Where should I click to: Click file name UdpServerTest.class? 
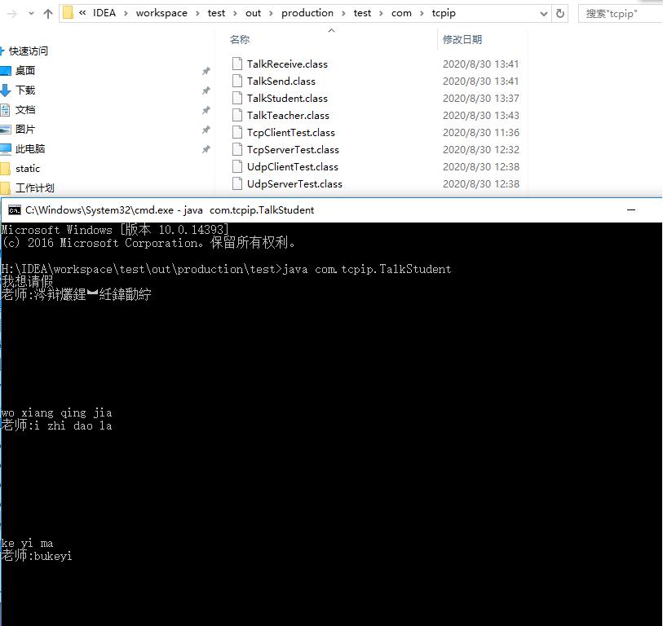[x=294, y=184]
